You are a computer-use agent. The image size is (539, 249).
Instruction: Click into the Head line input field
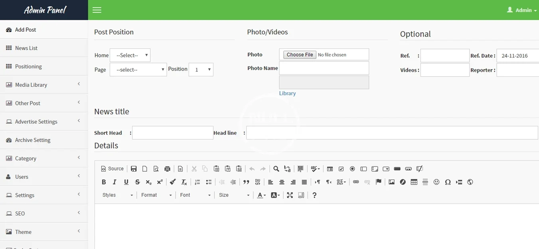click(392, 133)
